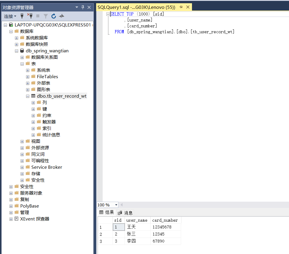Click the filter funnel icon
This screenshot has height=254, width=289.
pos(45,16)
